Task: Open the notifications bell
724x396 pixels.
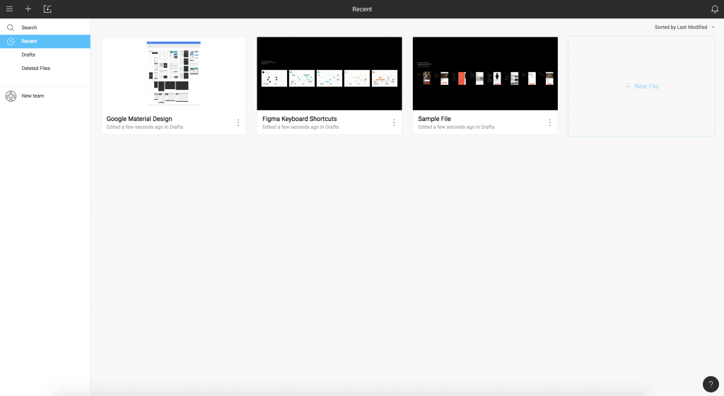Action: (x=714, y=9)
